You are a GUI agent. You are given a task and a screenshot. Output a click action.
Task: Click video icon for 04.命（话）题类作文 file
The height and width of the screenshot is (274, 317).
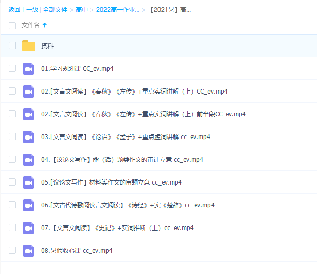(29, 160)
